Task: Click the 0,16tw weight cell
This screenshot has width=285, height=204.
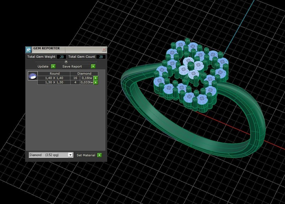Action: [x=87, y=78]
